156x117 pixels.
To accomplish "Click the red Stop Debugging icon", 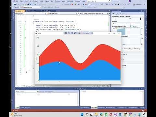I will (86, 5).
